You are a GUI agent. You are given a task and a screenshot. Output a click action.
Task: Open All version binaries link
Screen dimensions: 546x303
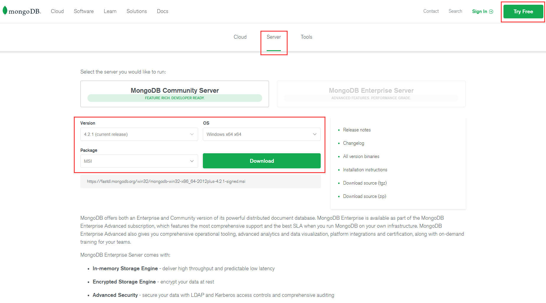click(x=361, y=157)
